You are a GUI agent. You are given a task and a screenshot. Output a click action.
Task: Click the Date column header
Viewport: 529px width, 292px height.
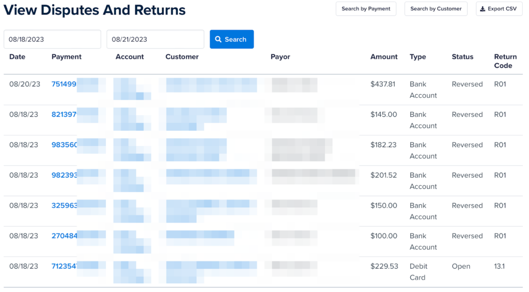(17, 57)
